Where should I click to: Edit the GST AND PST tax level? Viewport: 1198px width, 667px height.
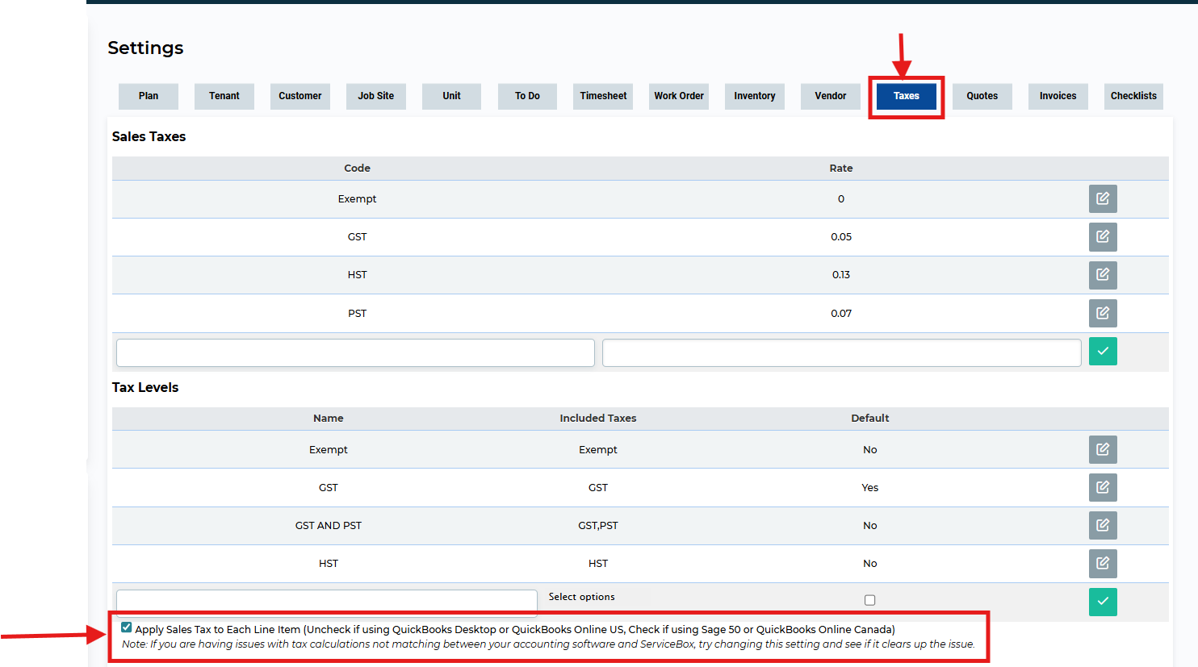pos(1102,526)
